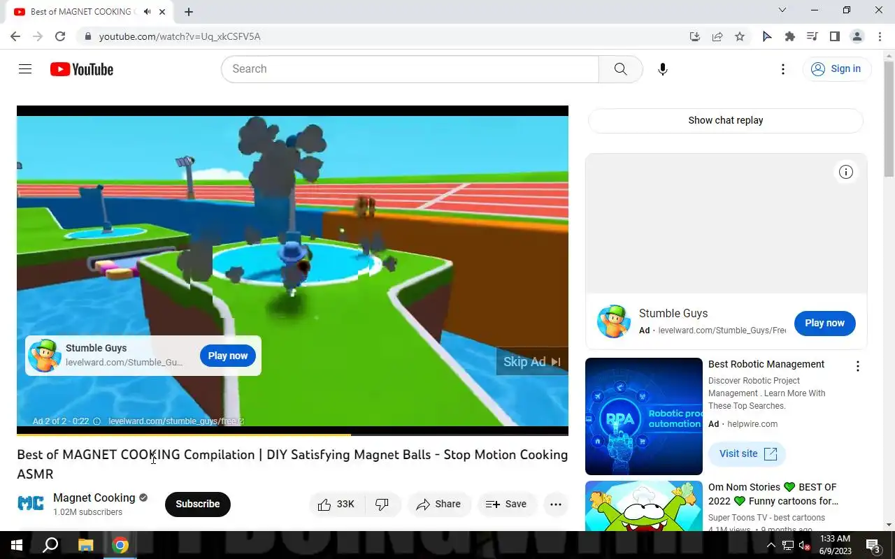
Task: Open Best Robotic Management ad thumbnail
Action: (x=644, y=416)
